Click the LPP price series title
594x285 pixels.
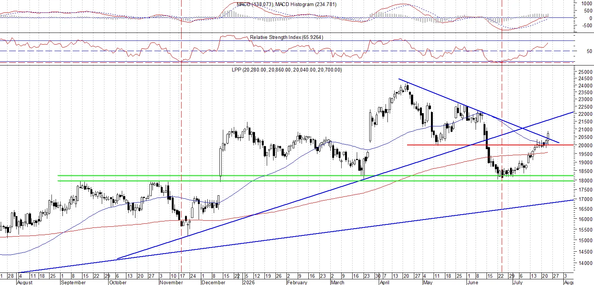pyautogui.click(x=286, y=70)
